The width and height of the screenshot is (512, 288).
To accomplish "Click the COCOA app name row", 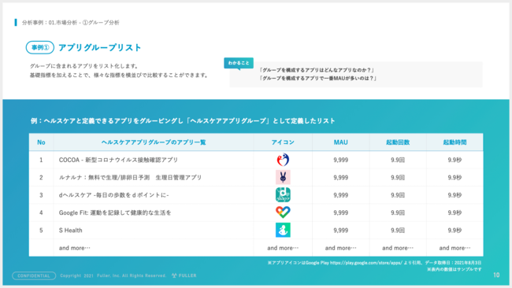I will (x=118, y=160).
